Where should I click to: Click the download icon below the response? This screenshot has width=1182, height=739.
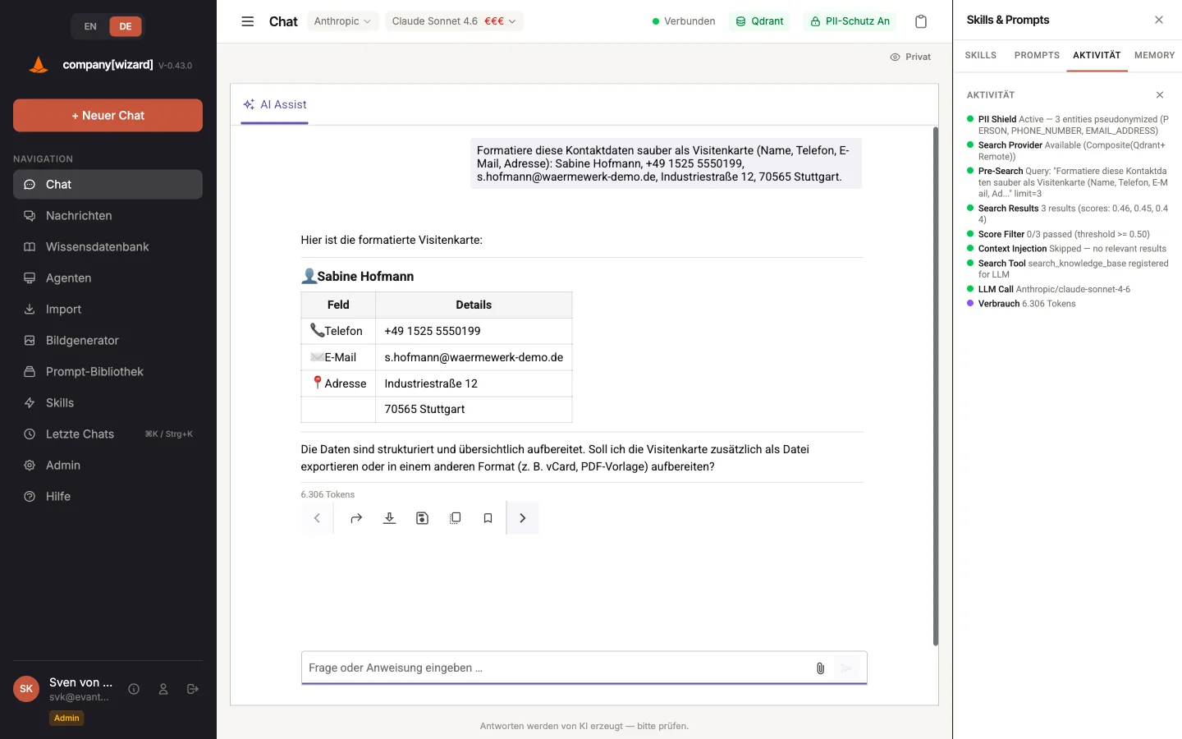(x=389, y=518)
